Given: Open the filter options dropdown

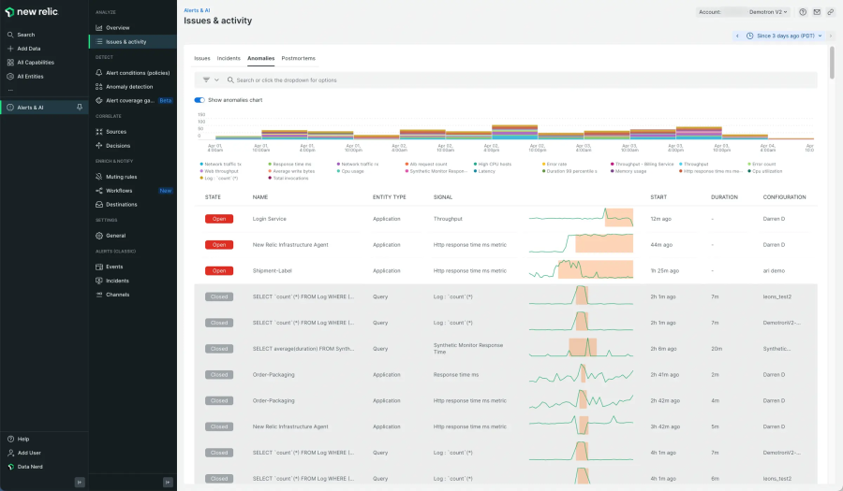Looking at the screenshot, I should (210, 79).
